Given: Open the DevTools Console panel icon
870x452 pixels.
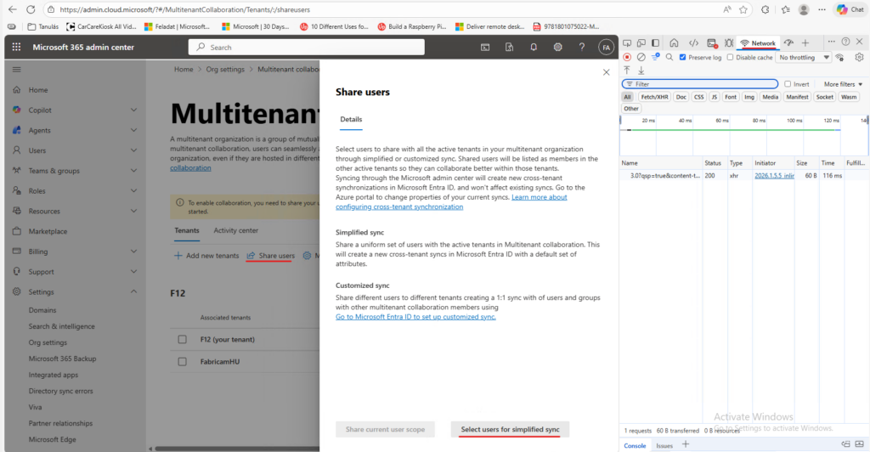Looking at the screenshot, I should pyautogui.click(x=711, y=42).
